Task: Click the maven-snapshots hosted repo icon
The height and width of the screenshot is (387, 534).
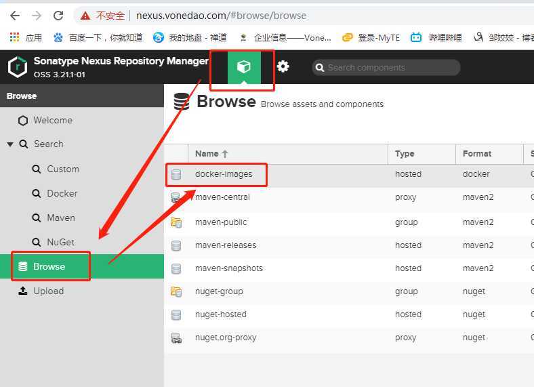Action: (x=176, y=269)
